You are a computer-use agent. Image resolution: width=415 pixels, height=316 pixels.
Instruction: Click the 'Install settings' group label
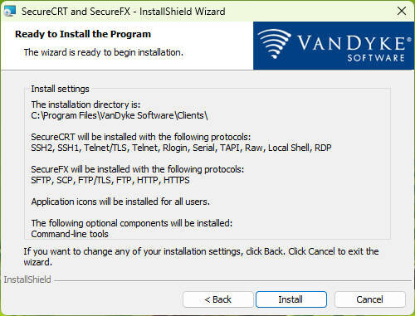[60, 89]
